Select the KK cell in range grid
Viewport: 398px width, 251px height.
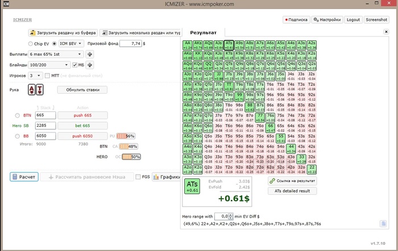pos(198,56)
